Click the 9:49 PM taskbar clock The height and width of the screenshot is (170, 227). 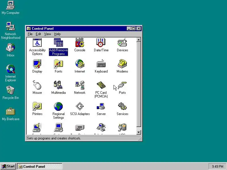[217, 166]
